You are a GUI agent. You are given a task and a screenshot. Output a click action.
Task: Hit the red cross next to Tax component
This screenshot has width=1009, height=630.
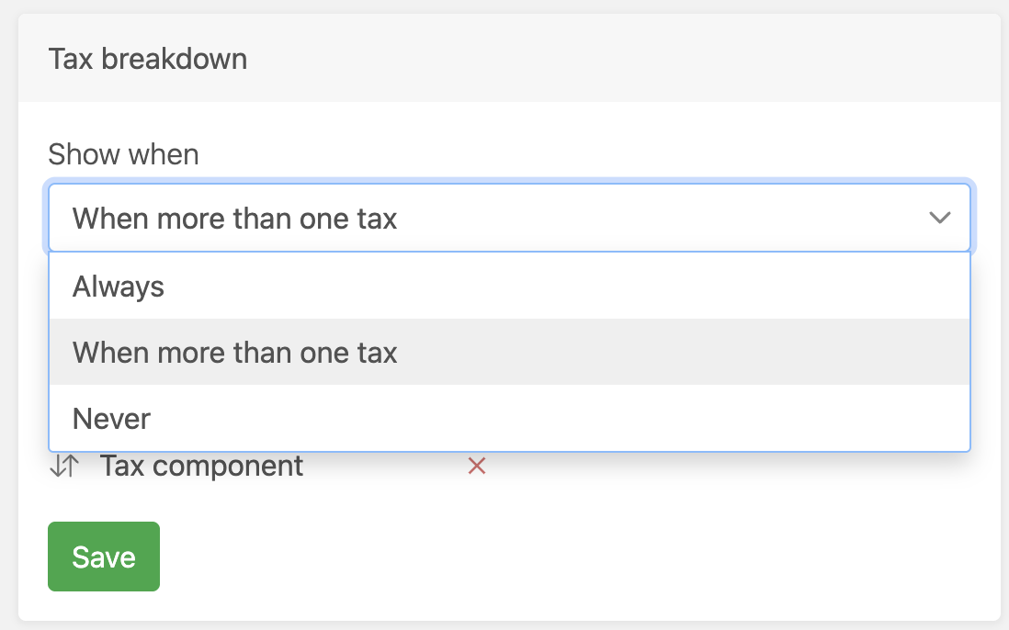477,467
